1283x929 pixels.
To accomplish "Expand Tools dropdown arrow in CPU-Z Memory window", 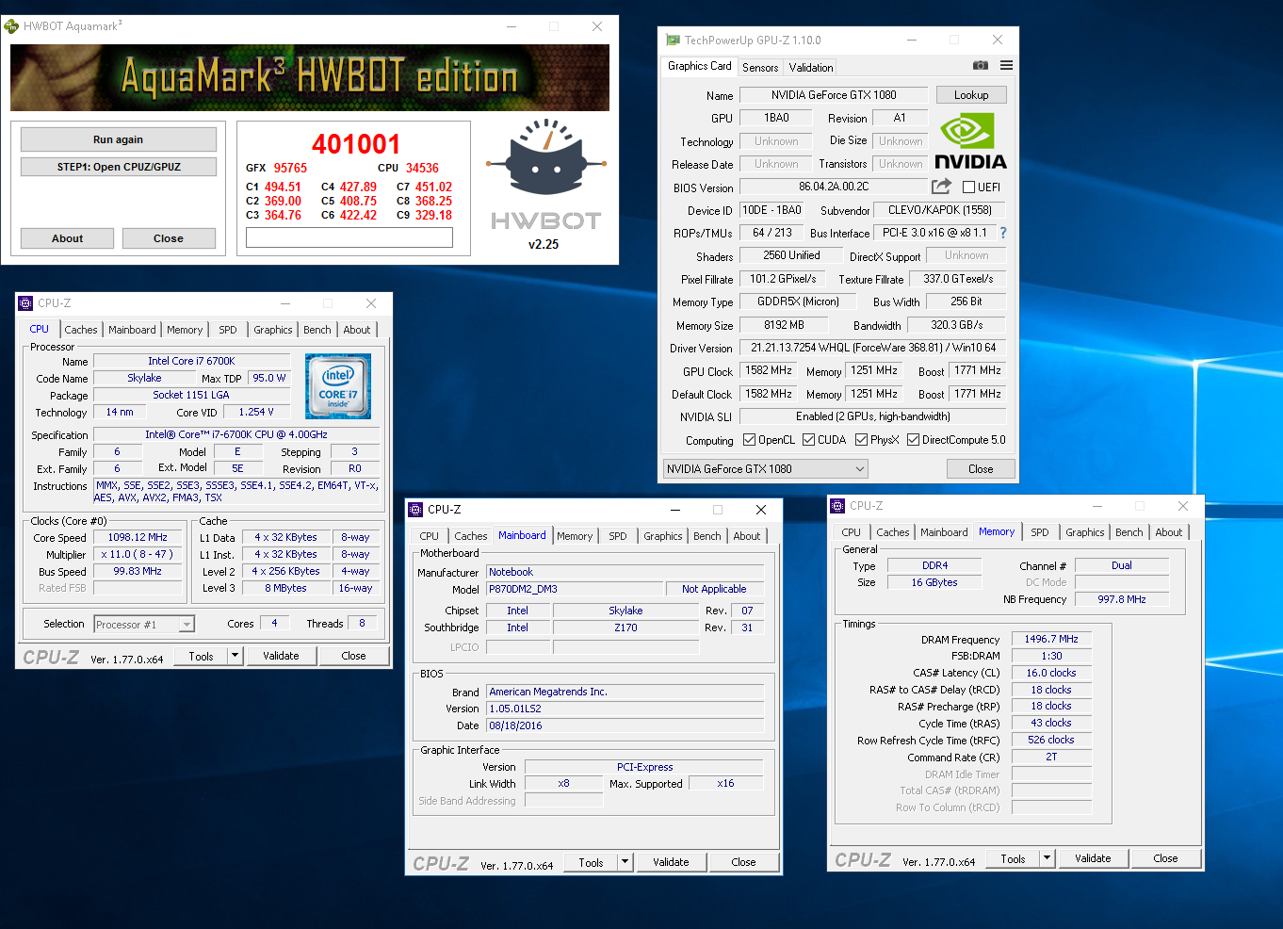I will point(1047,858).
